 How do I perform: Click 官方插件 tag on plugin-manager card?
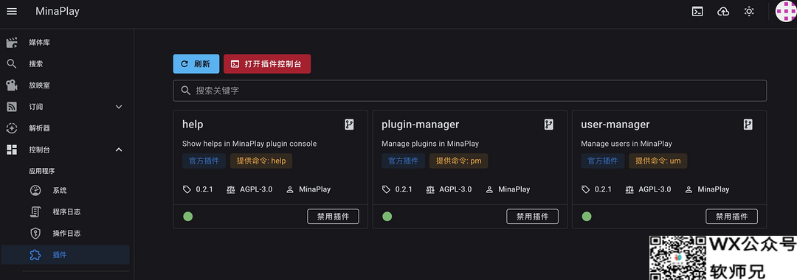[x=404, y=161]
